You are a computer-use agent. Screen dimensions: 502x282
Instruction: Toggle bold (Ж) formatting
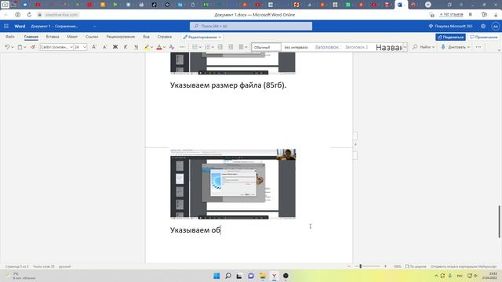click(x=115, y=47)
